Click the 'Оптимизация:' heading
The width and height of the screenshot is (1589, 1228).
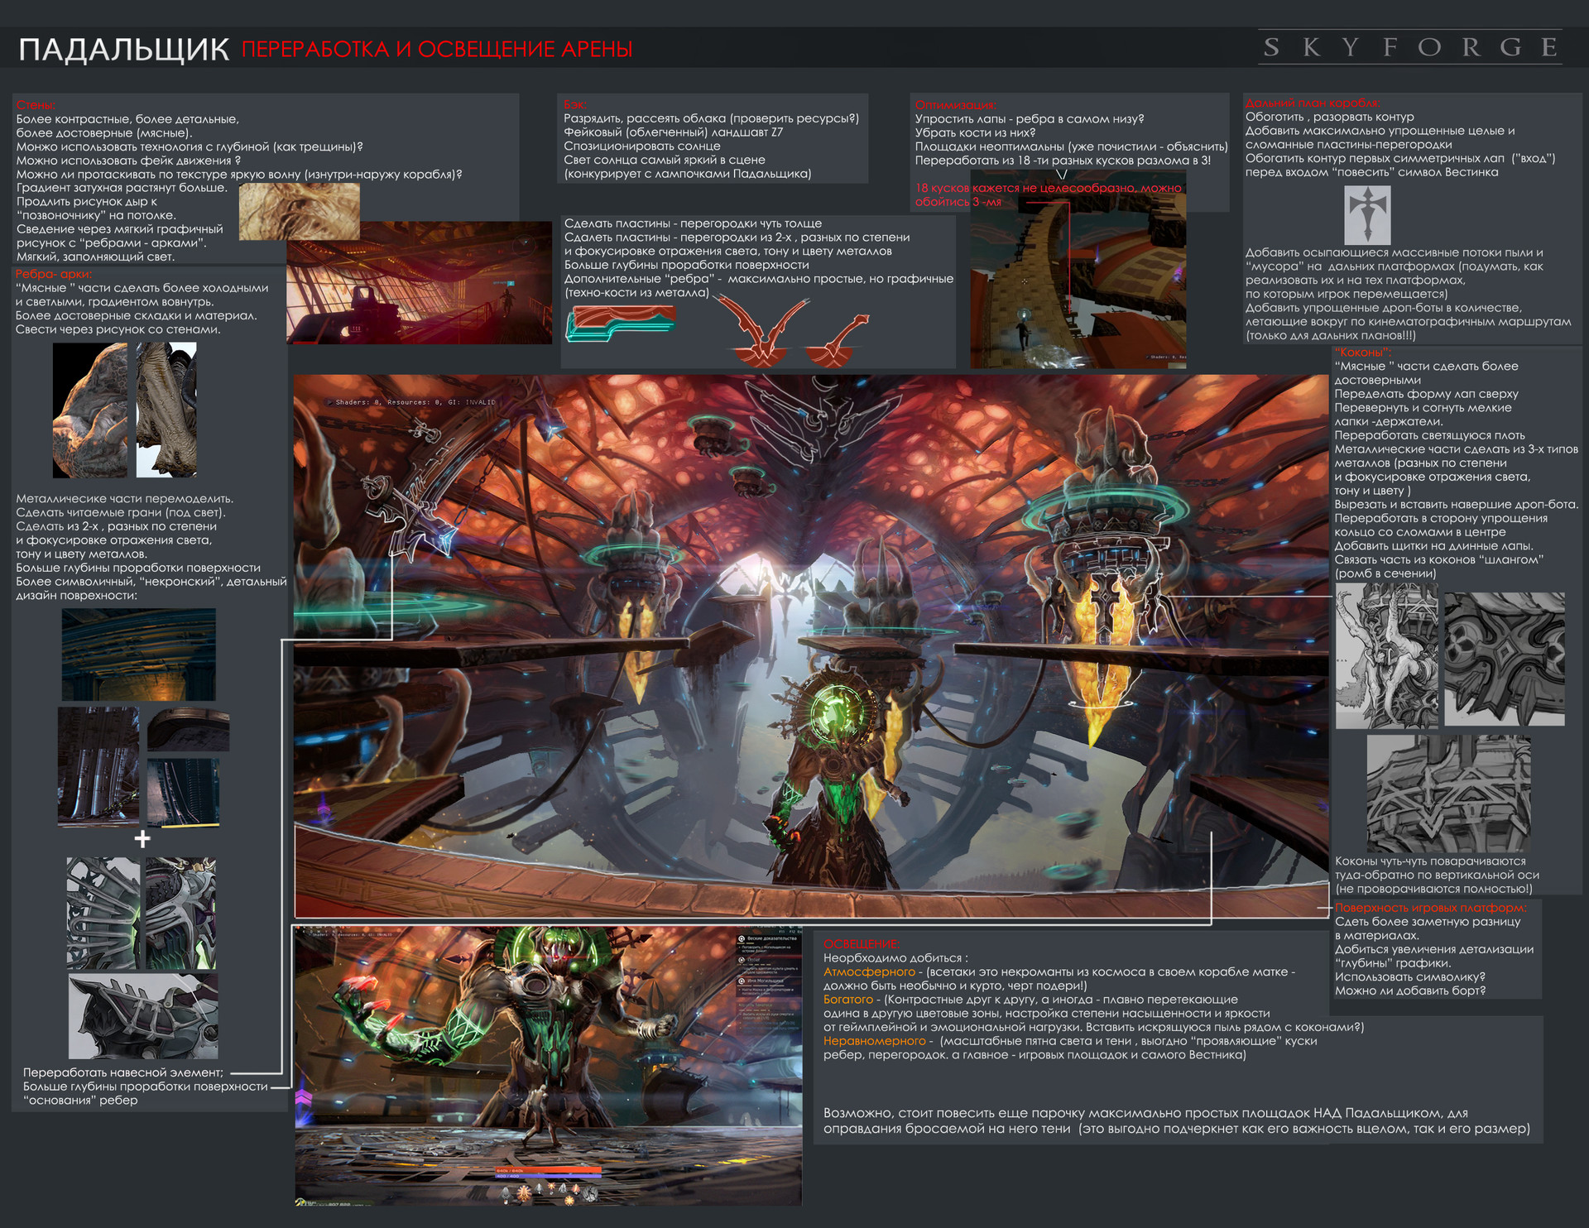(955, 105)
